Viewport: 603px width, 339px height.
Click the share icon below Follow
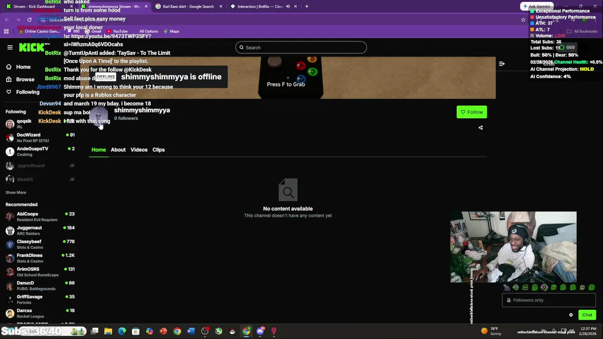click(x=481, y=128)
